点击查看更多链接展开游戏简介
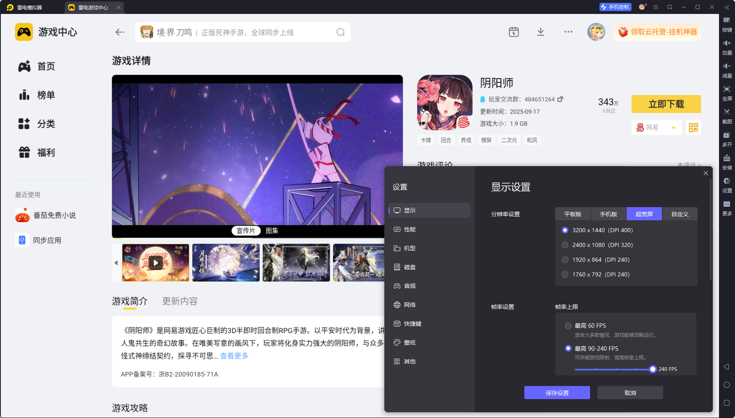The image size is (735, 418). 233,356
